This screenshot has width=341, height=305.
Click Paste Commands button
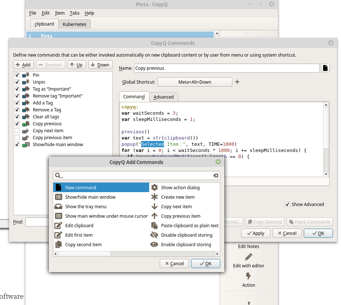(x=310, y=222)
